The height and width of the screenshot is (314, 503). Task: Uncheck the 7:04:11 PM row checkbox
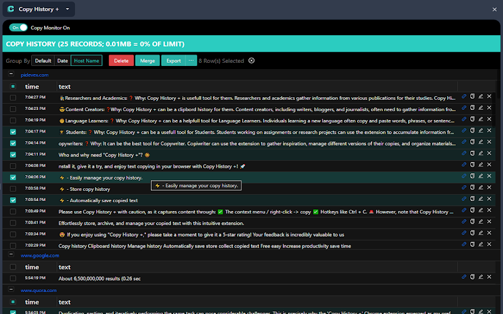point(13,154)
